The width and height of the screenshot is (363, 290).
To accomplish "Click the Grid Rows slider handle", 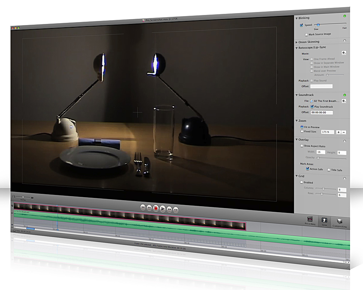I will tap(321, 194).
